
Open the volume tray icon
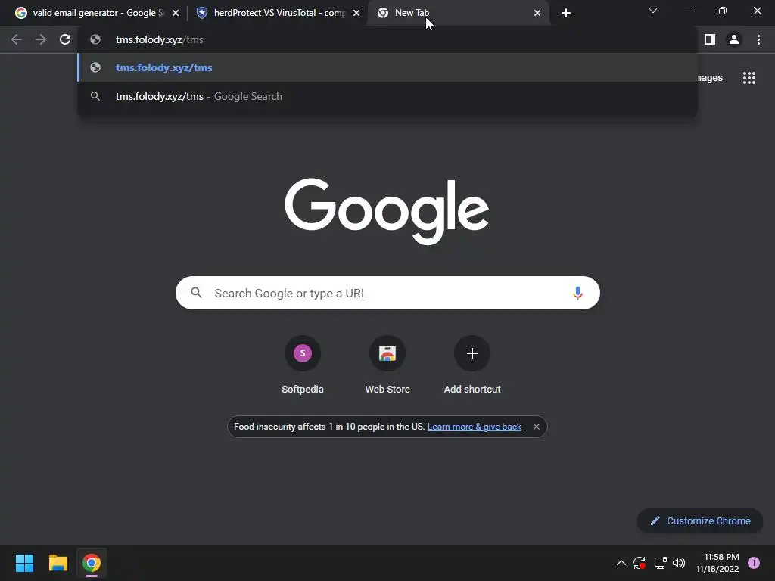pos(679,563)
